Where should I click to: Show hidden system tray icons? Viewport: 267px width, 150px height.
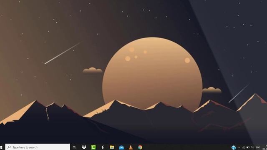239,147
